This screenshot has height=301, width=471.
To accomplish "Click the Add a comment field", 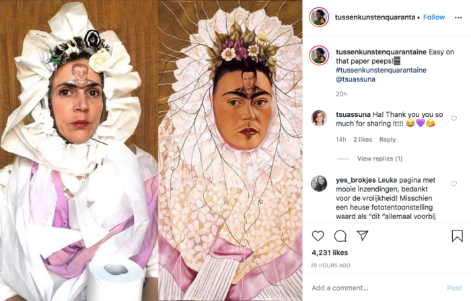I will [x=373, y=288].
